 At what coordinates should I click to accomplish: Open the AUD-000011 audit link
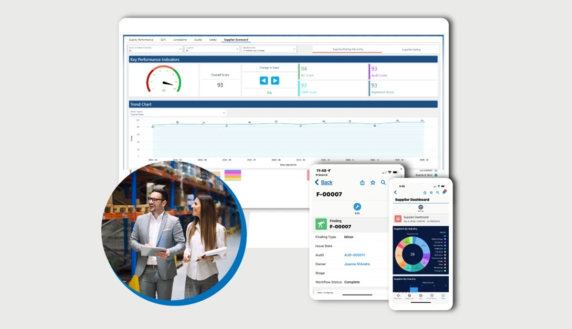[354, 255]
